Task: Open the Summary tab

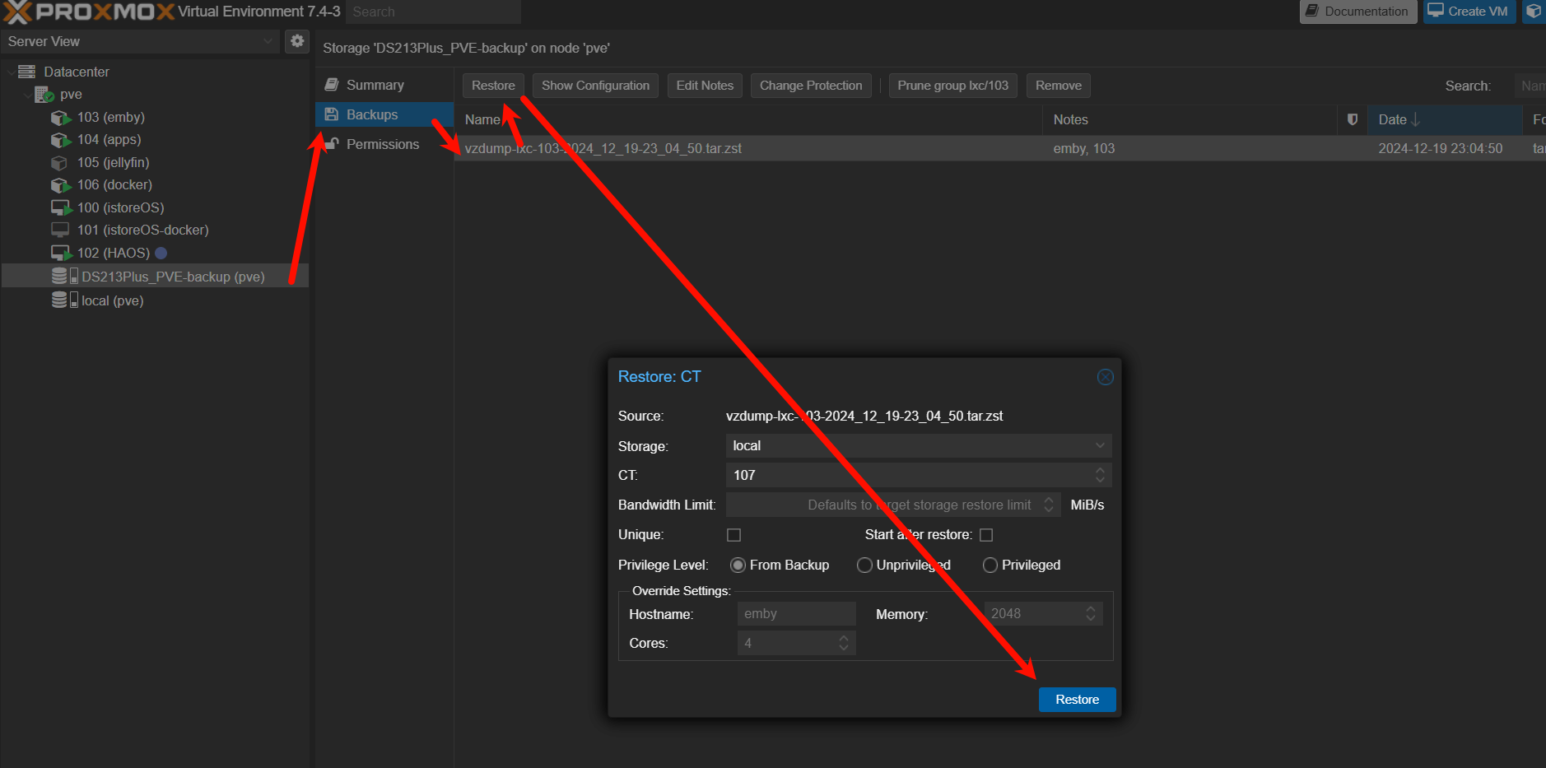Action: click(384, 85)
